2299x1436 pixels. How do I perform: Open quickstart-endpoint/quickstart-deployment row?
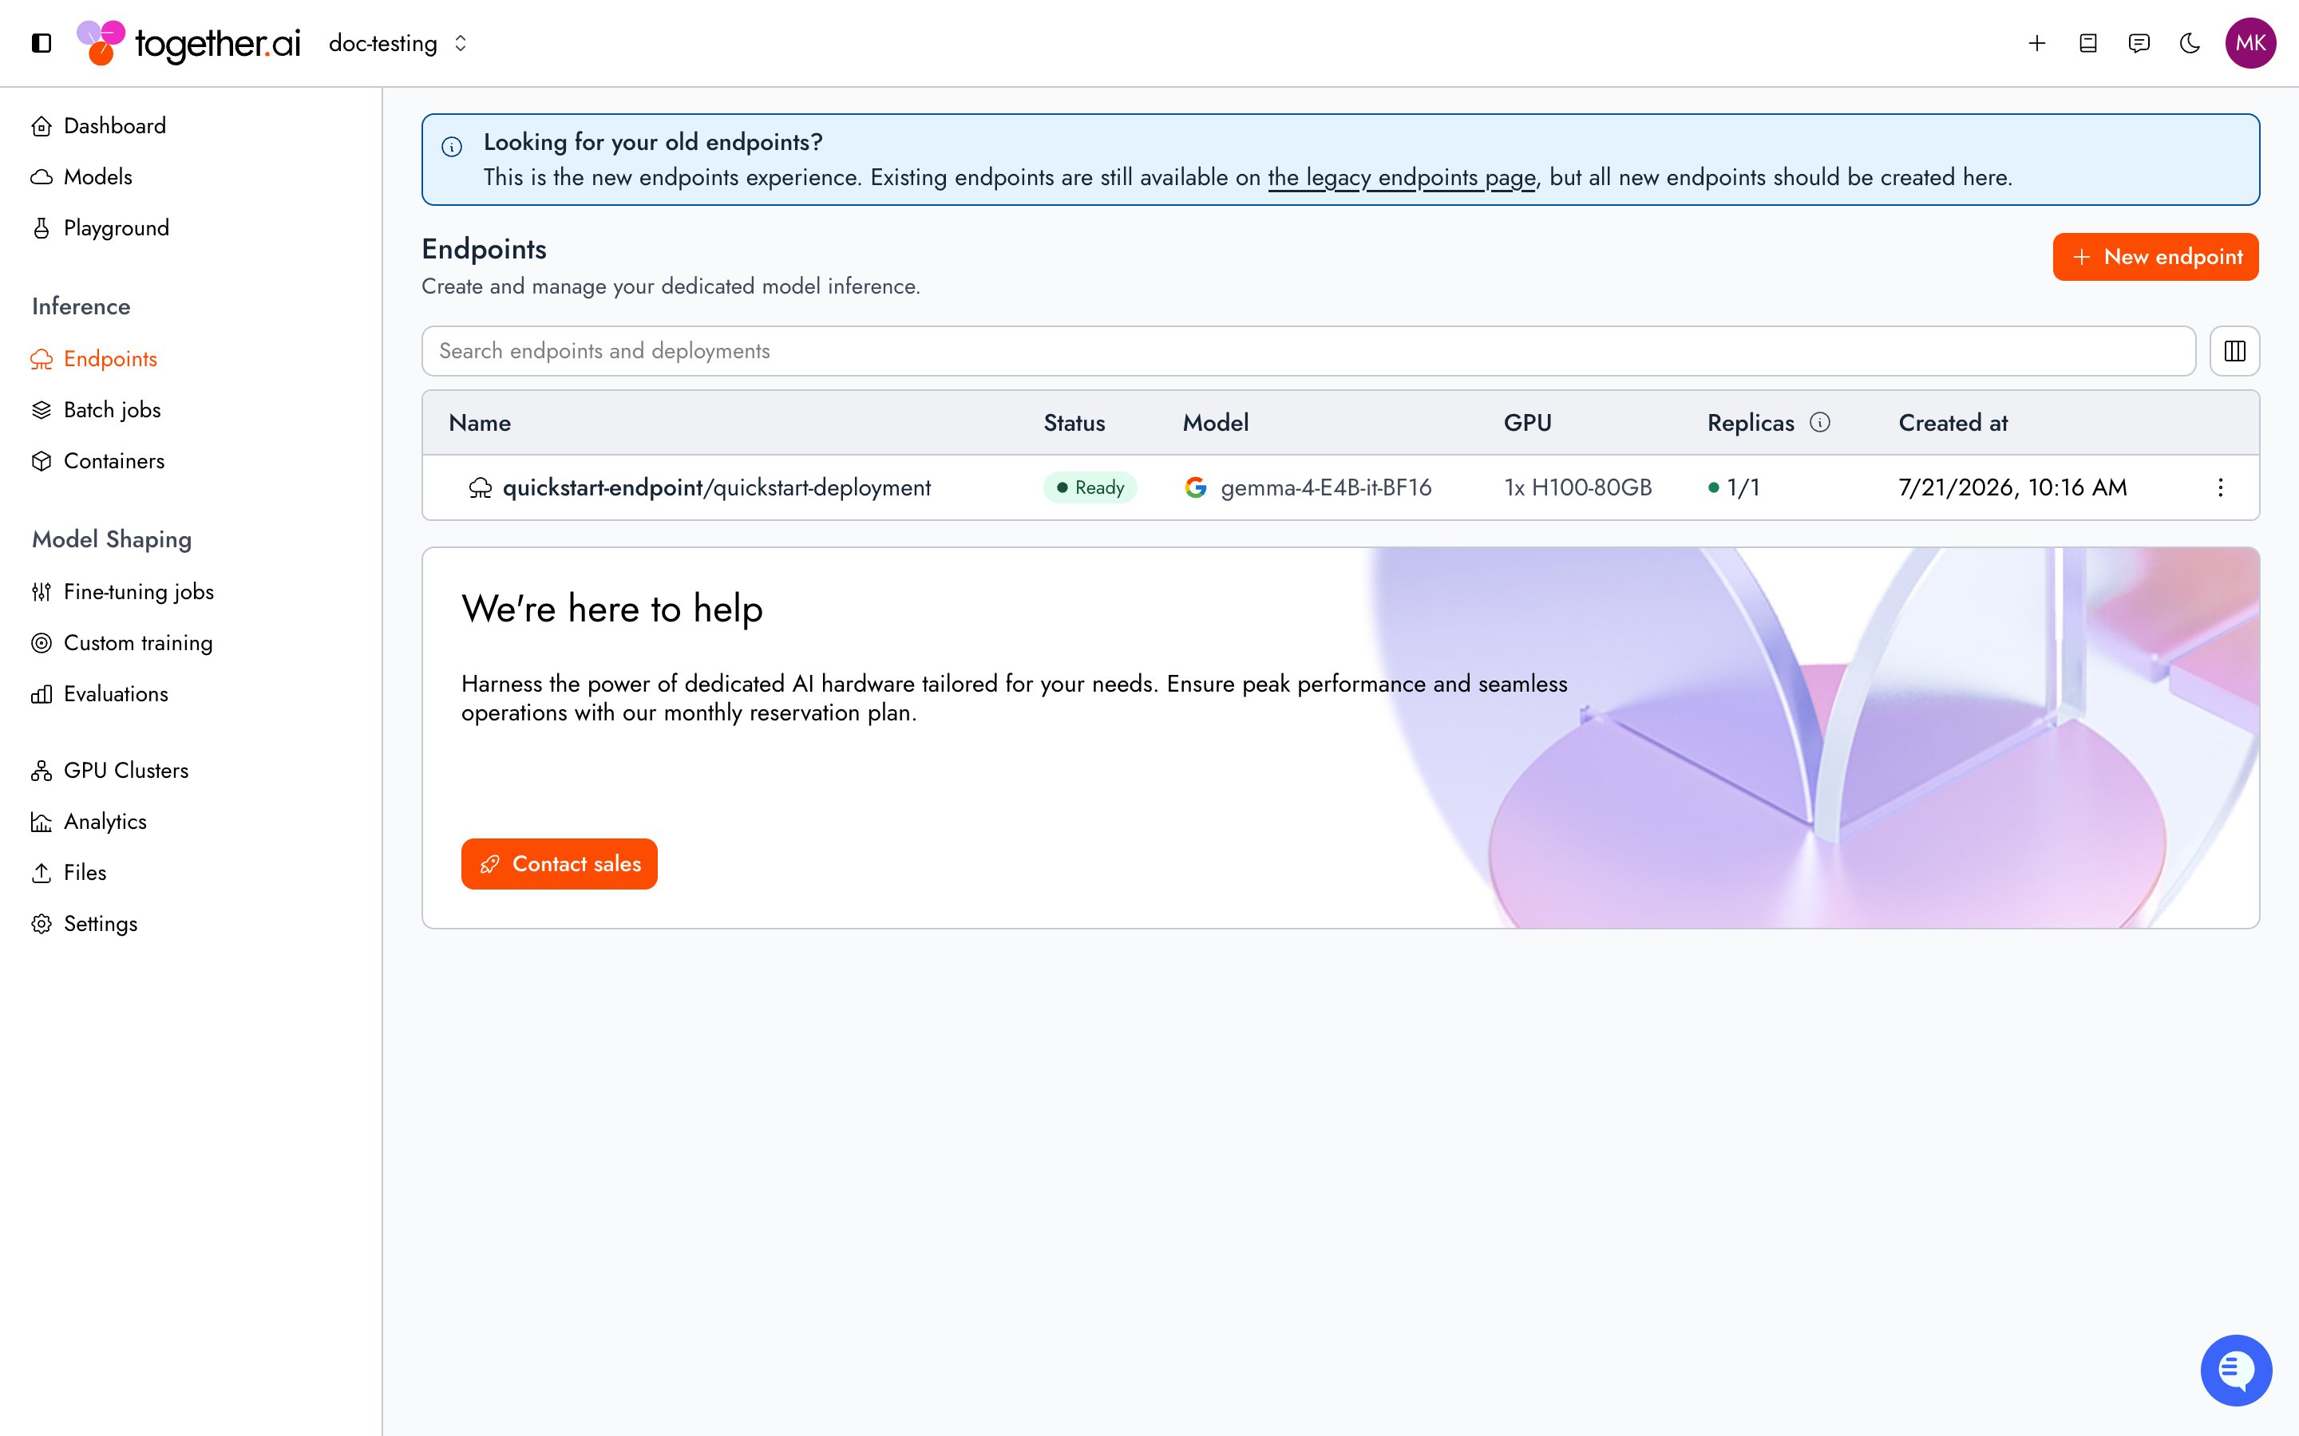(1340, 488)
